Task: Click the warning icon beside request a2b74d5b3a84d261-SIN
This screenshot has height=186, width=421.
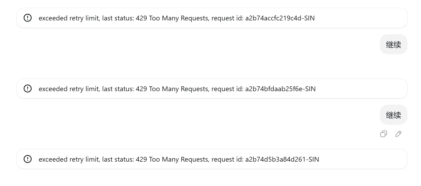Action: coord(28,159)
